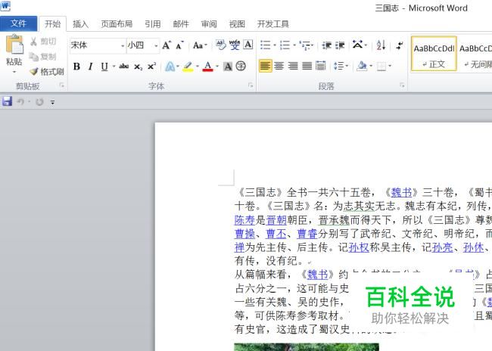Open the font name dropdown (宋体)
The width and height of the screenshot is (492, 351).
click(x=123, y=46)
